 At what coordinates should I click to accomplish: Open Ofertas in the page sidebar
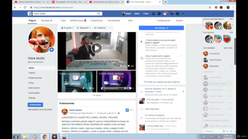(32, 98)
